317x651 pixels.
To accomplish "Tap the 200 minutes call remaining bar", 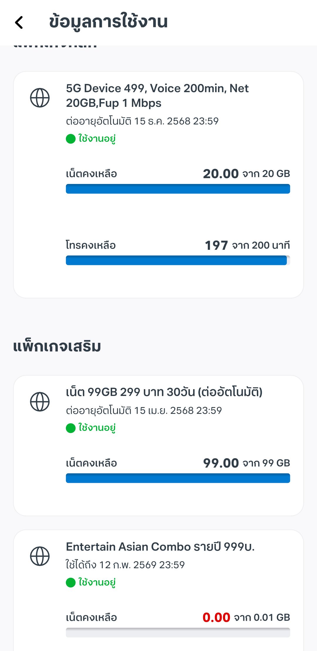I will point(178,260).
